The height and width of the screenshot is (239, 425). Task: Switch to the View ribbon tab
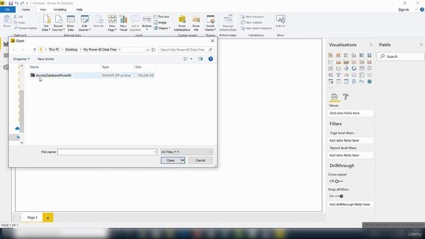point(42,9)
